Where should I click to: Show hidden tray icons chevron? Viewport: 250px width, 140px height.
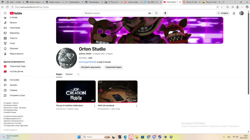tap(224, 137)
